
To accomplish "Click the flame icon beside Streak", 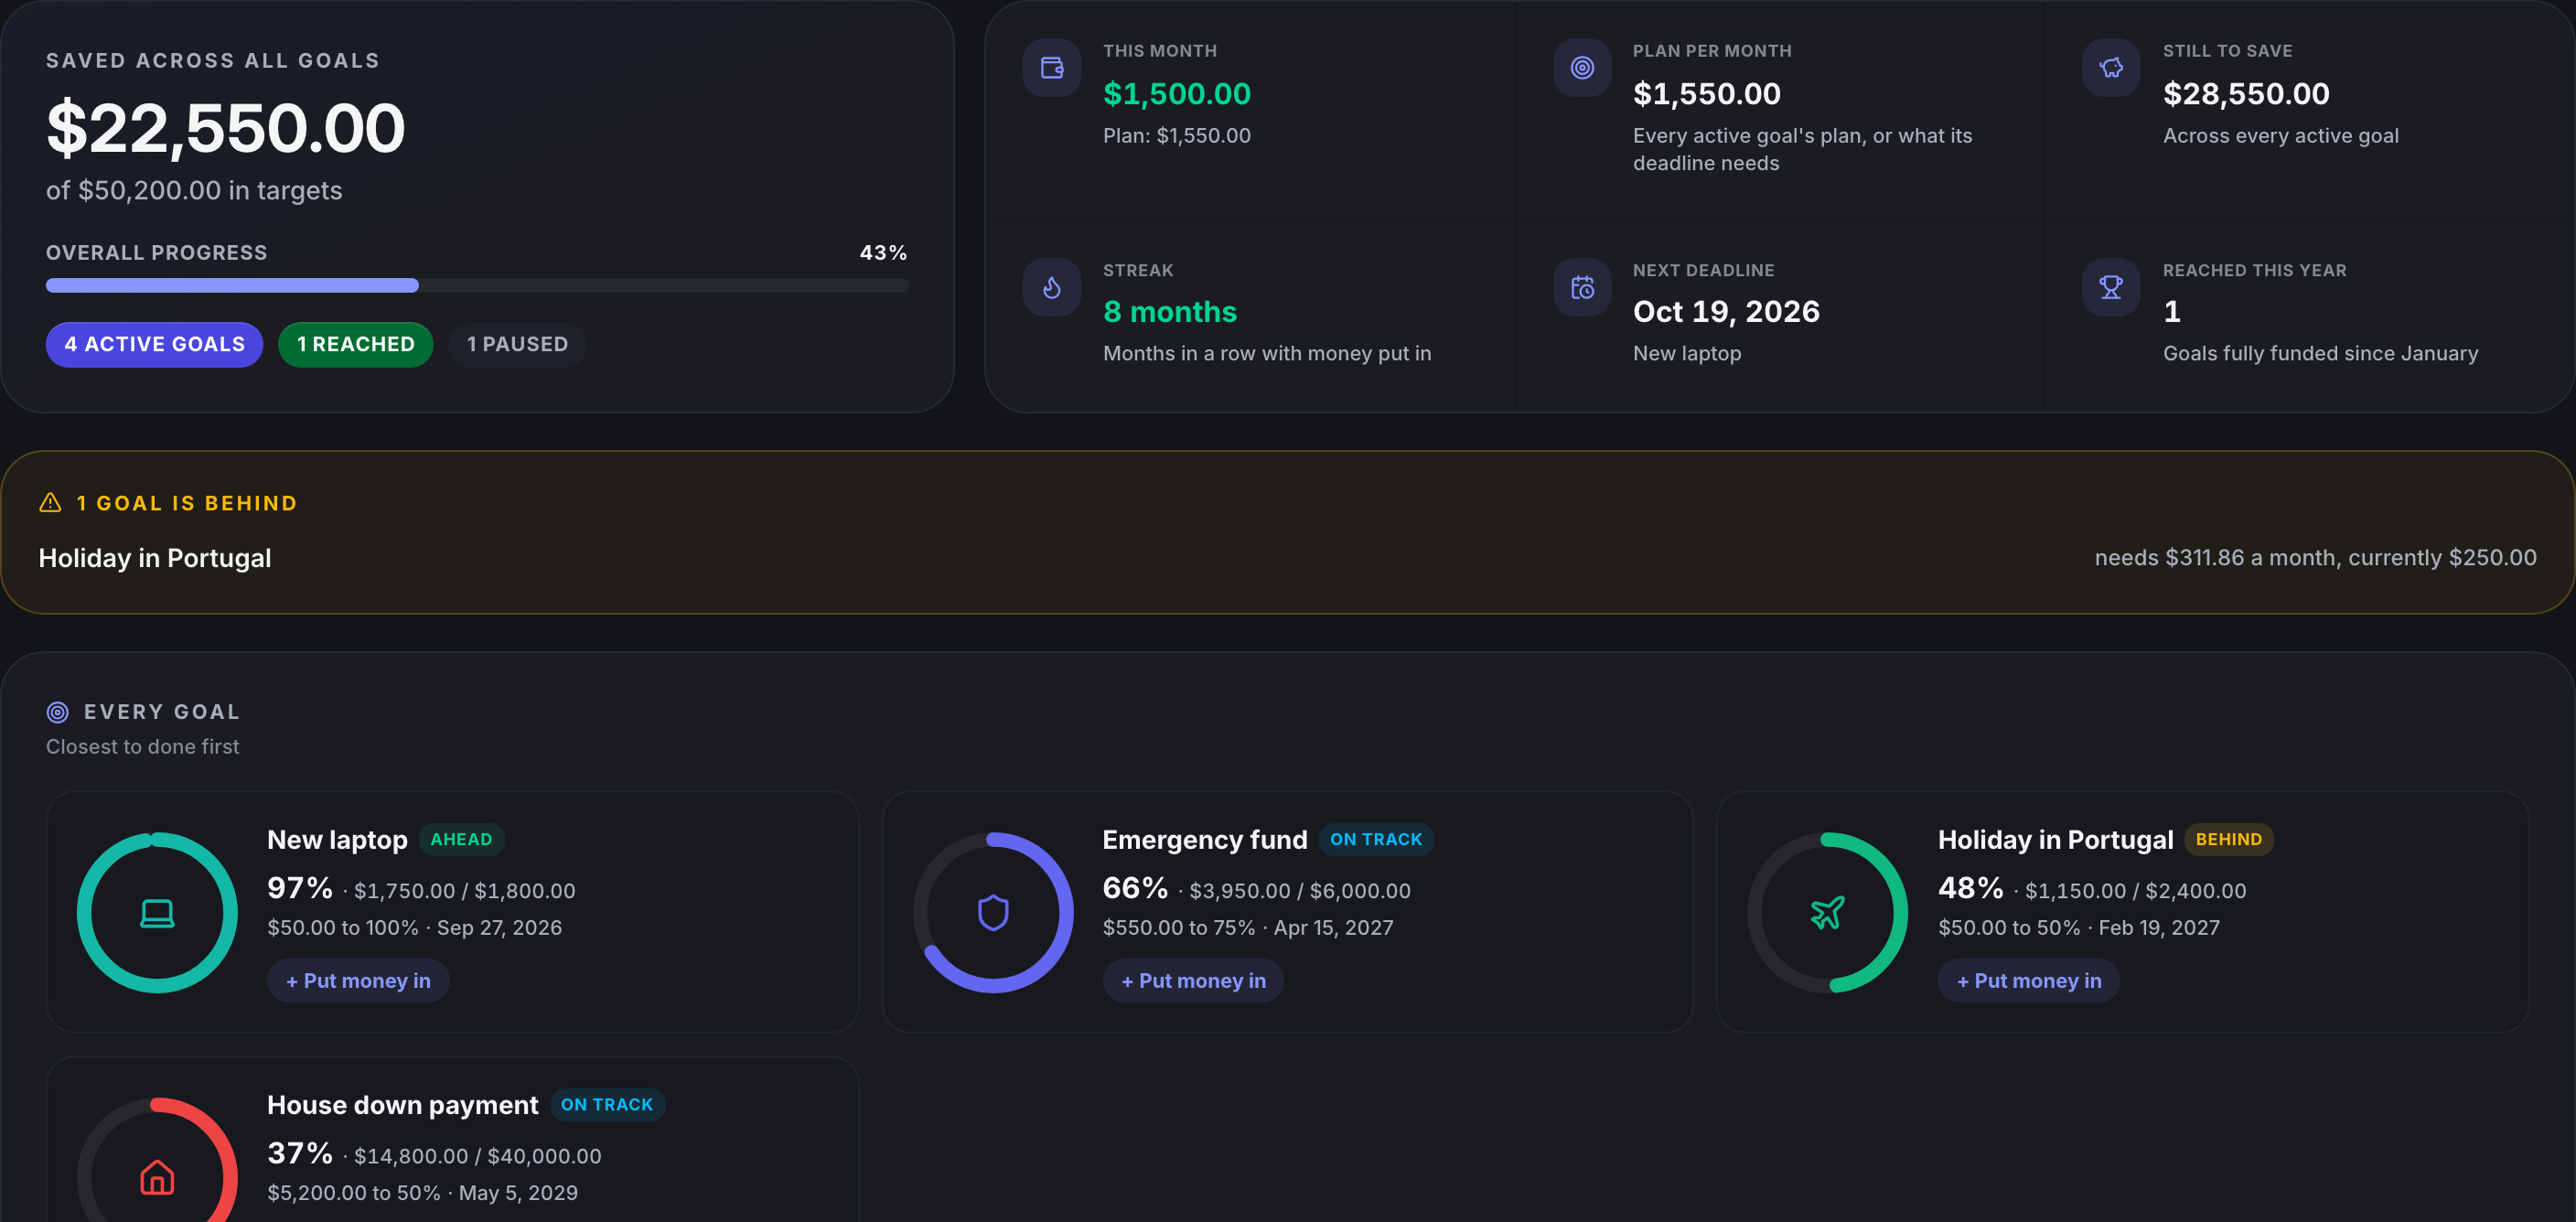I will pyautogui.click(x=1051, y=288).
